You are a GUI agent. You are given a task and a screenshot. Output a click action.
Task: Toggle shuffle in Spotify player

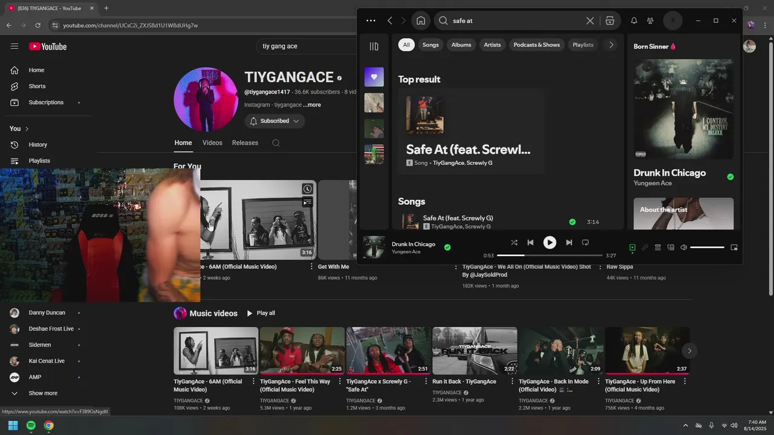514,242
